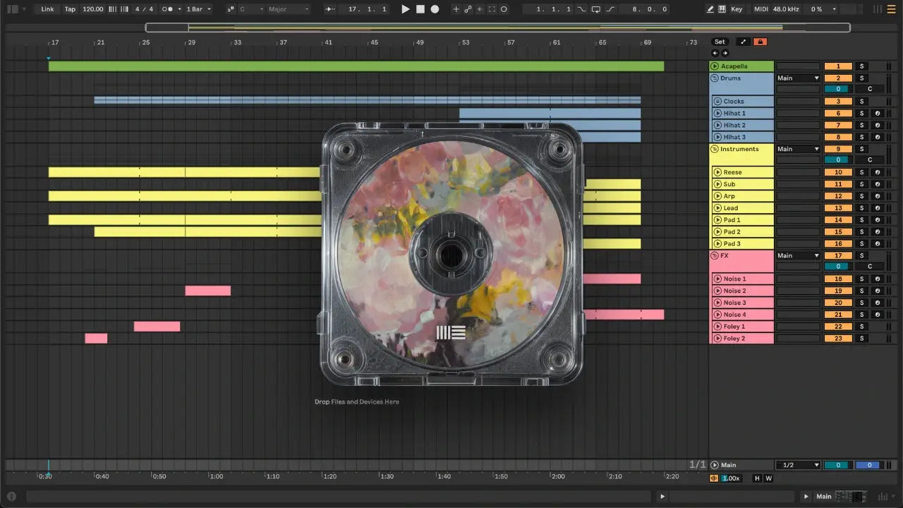The width and height of the screenshot is (903, 508).
Task: Click the orange lock envelopes icon
Action: click(760, 42)
